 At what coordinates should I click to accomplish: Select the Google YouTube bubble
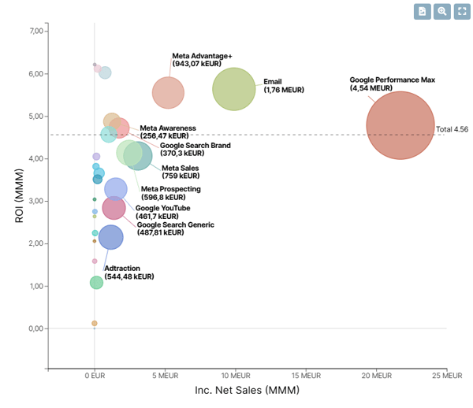pos(116,189)
